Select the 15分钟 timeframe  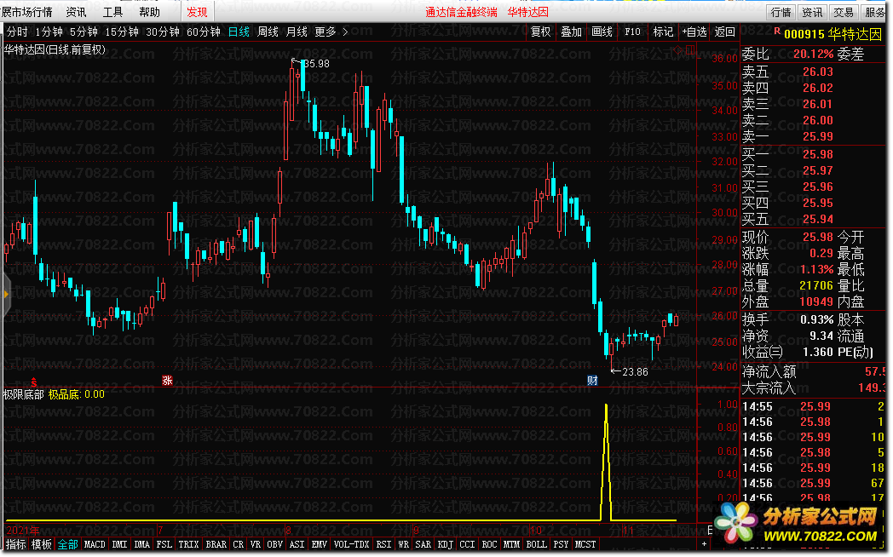point(122,32)
